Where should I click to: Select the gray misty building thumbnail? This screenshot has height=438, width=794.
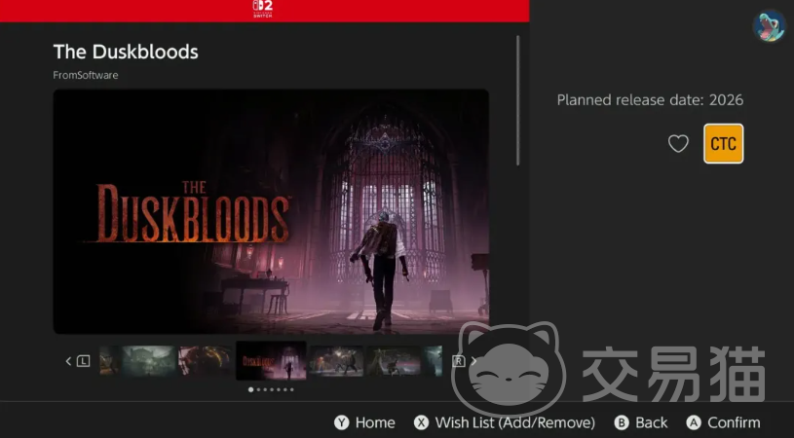pyautogui.click(x=148, y=360)
